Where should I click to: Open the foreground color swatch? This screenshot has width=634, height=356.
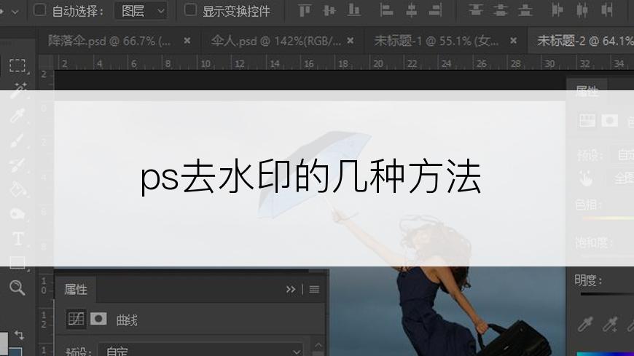pyautogui.click(x=4, y=344)
